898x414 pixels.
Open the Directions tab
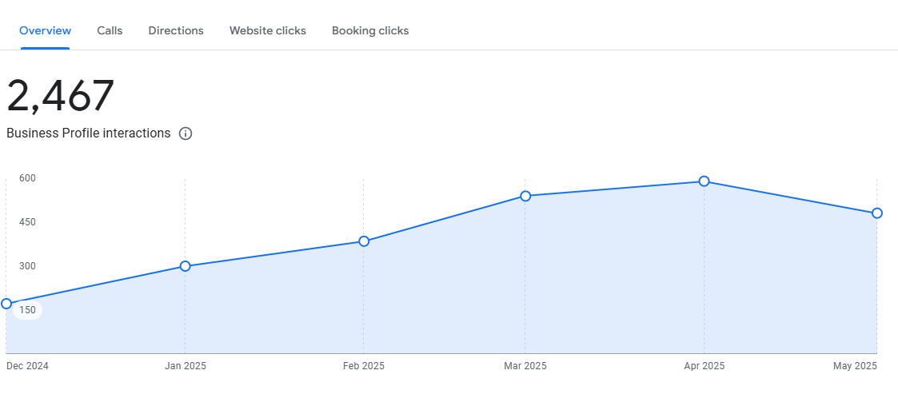point(176,31)
